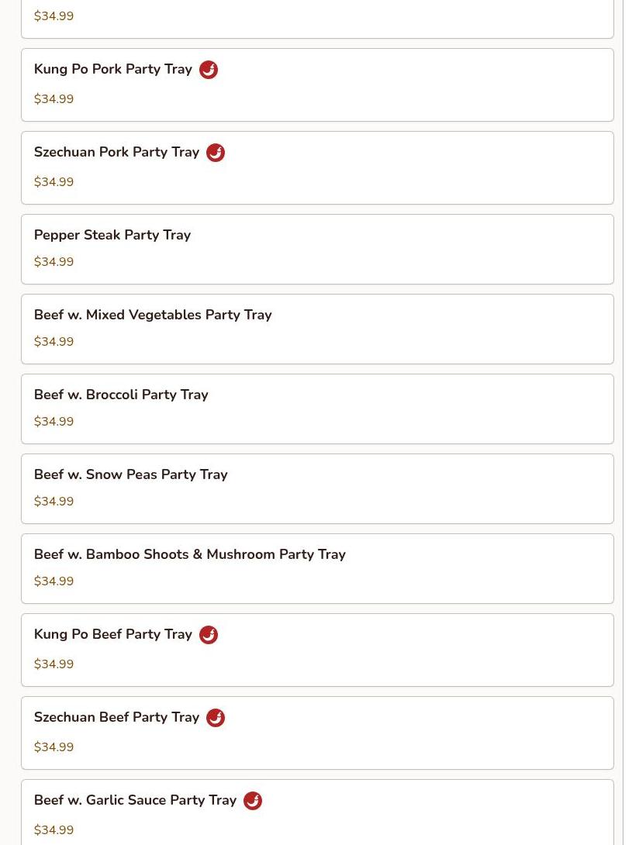Select the Kung Po Beef Party Tray title
This screenshot has width=639, height=845.
[113, 634]
